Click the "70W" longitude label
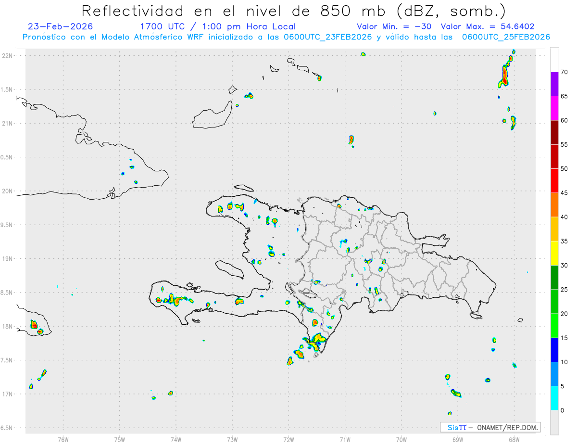The height and width of the screenshot is (446, 577). coord(401,440)
